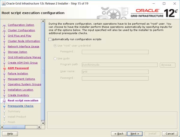Screen dimensions: 180x137
Task: Select the current Root script execution step
Action: (x=23, y=101)
